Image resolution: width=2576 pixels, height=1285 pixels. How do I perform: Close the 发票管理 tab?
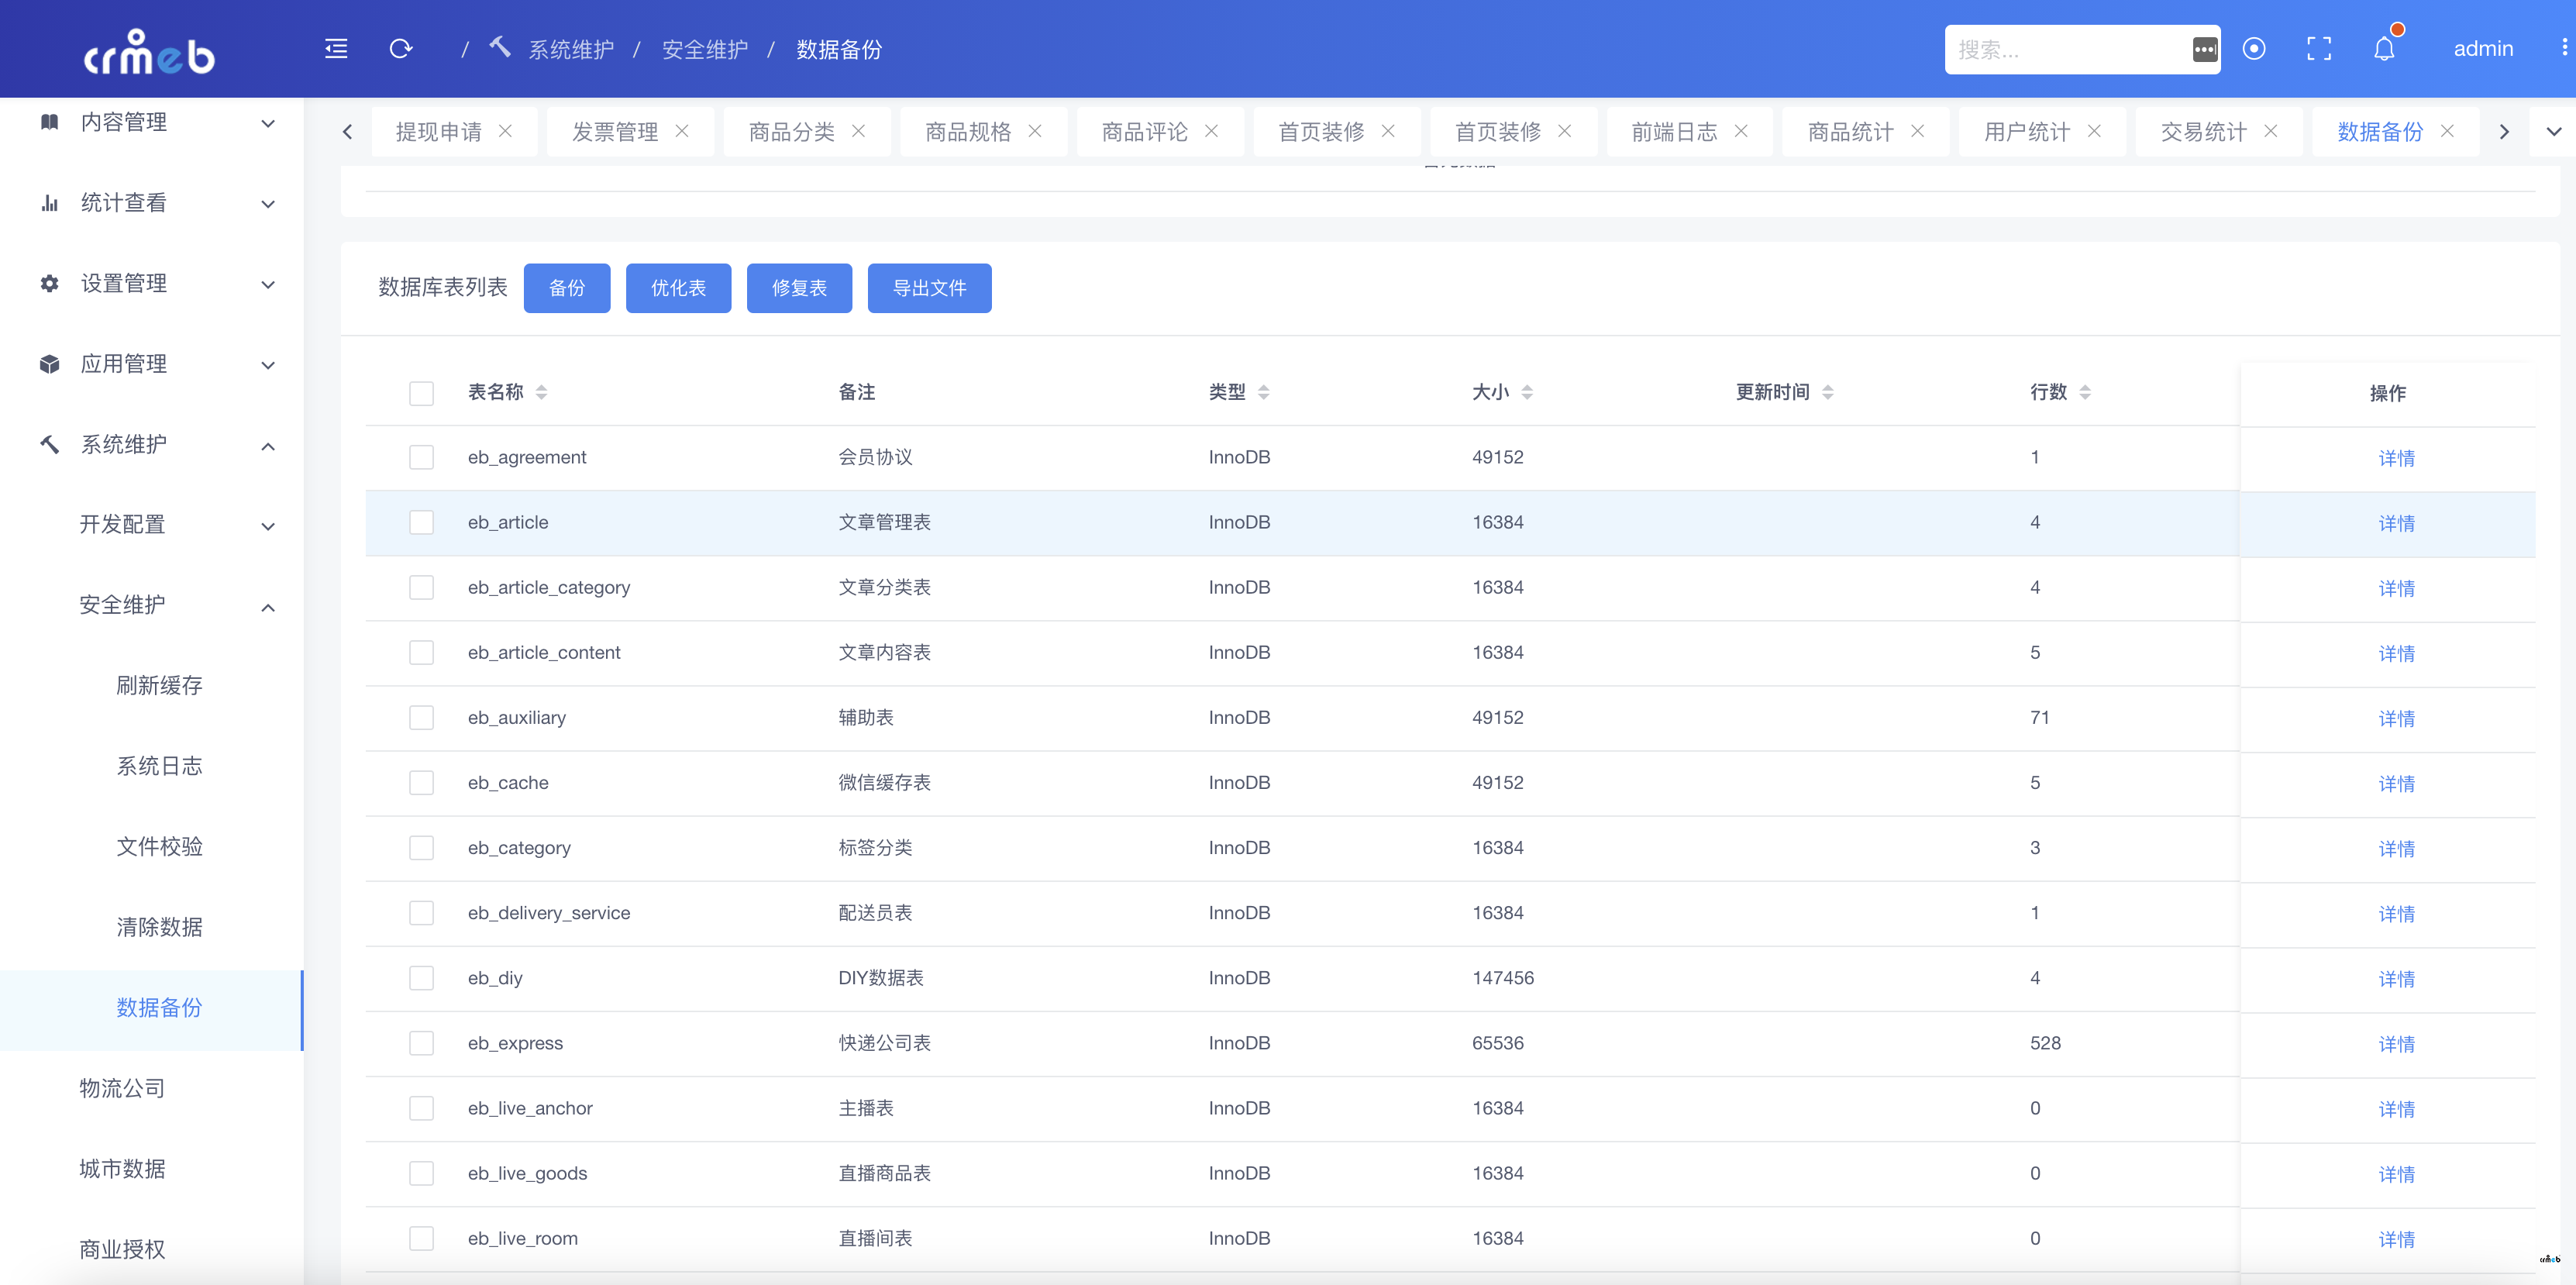[682, 131]
